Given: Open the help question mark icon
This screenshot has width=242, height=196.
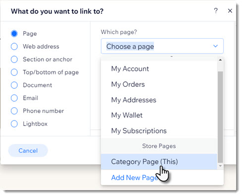Looking at the screenshot, I should point(216,11).
